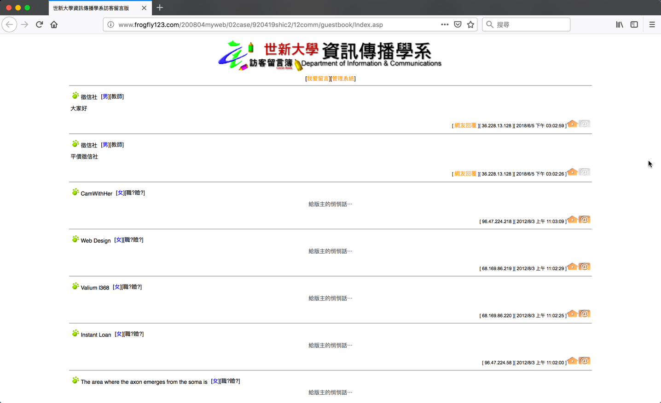Click the paw icon beside Web Design
The width and height of the screenshot is (661, 403).
(75, 239)
